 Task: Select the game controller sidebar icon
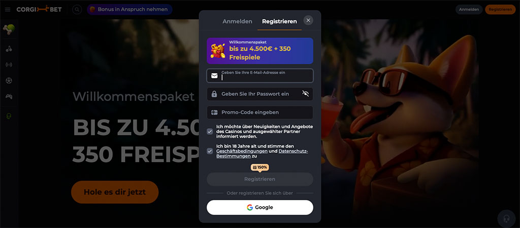pos(9,97)
